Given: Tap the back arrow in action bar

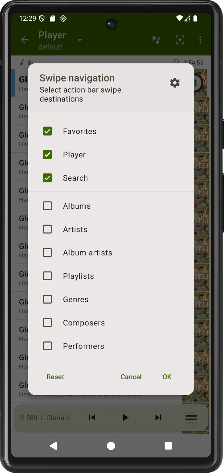Looking at the screenshot, I should 25,40.
